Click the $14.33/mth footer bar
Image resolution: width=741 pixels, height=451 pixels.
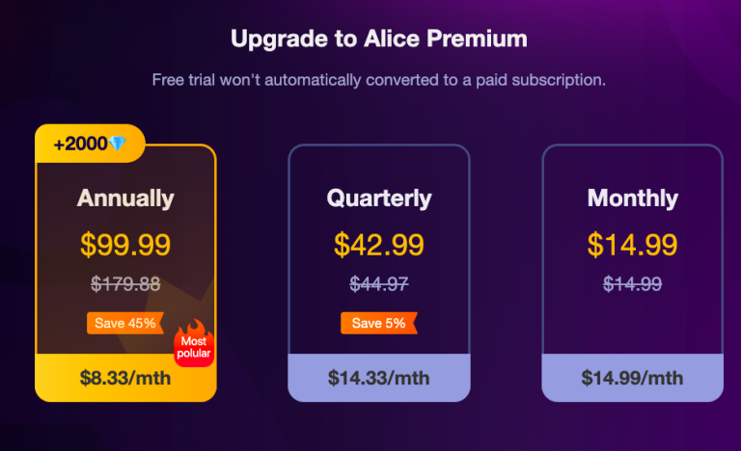click(379, 378)
